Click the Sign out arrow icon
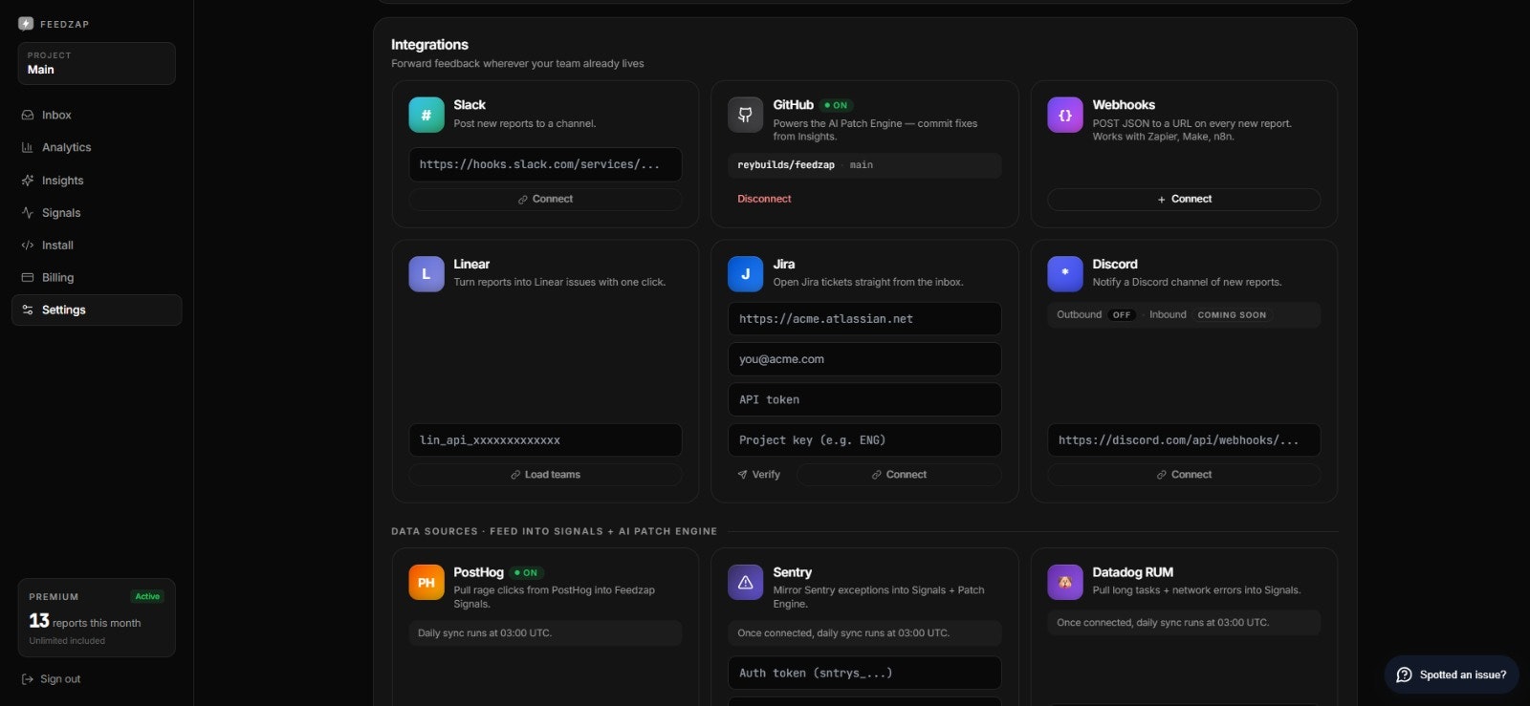1530x706 pixels. pos(28,679)
